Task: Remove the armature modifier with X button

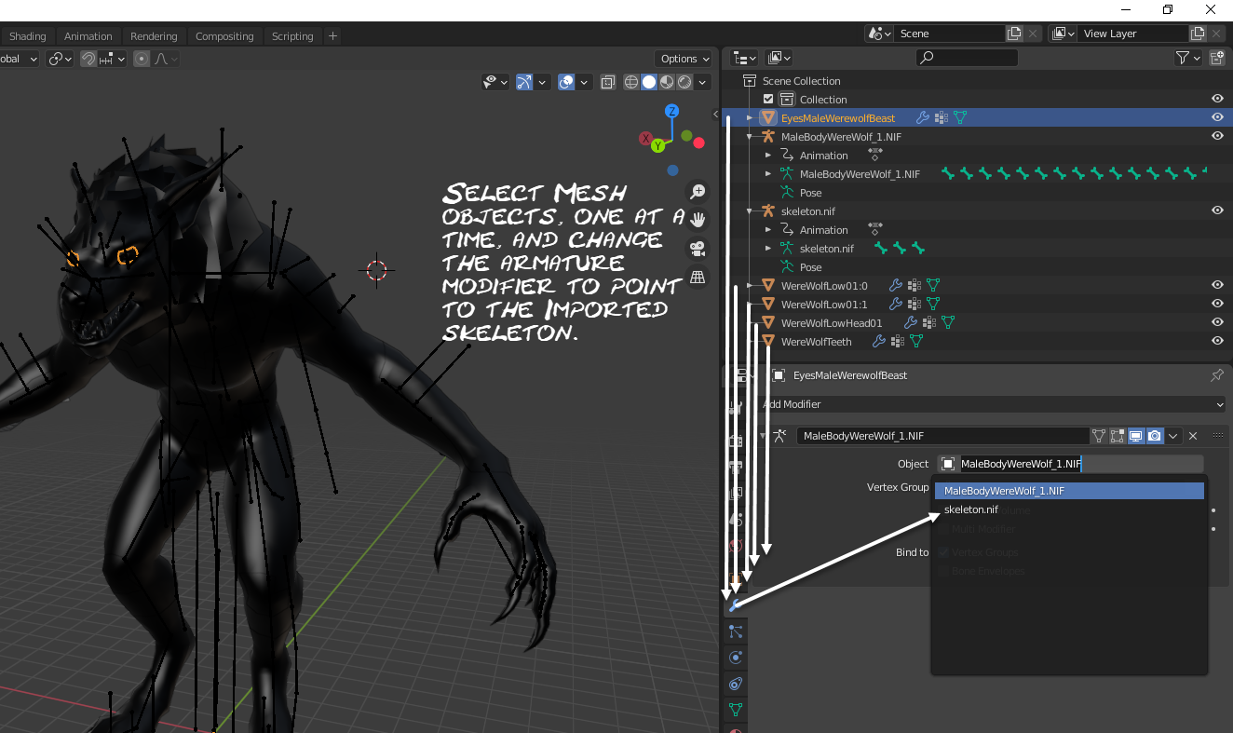Action: (x=1193, y=436)
